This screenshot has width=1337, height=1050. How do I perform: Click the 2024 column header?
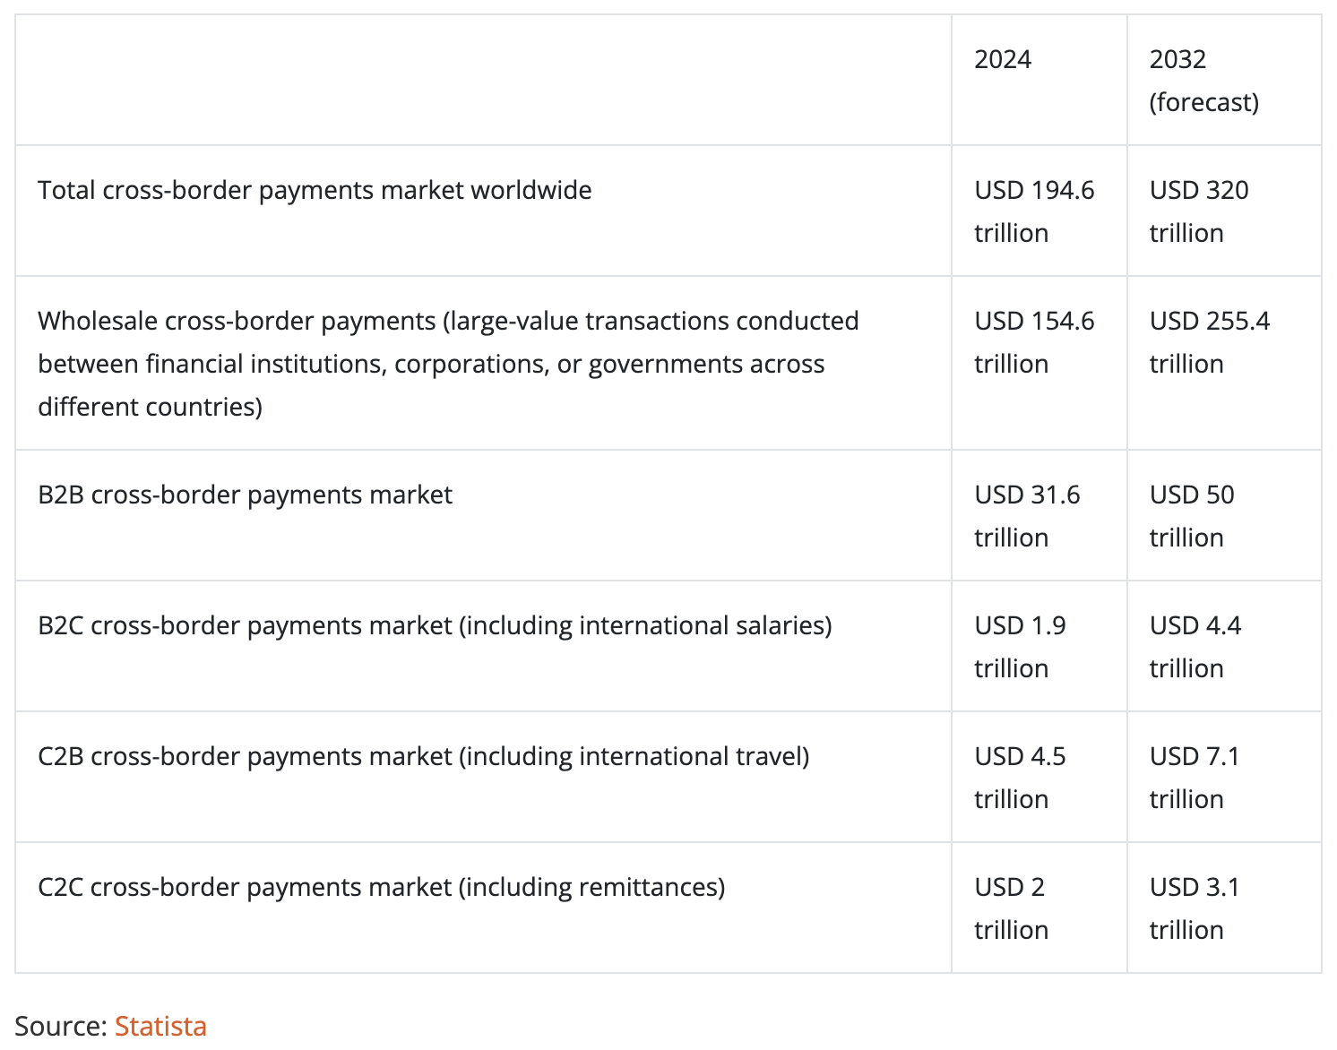(1003, 60)
